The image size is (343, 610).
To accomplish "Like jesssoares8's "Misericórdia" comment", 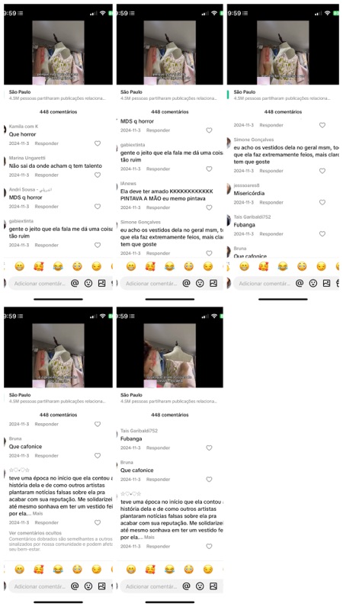I will [322, 202].
